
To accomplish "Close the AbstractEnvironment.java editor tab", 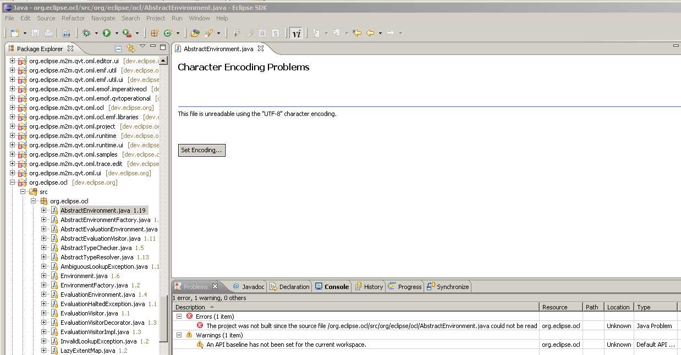I will [261, 48].
